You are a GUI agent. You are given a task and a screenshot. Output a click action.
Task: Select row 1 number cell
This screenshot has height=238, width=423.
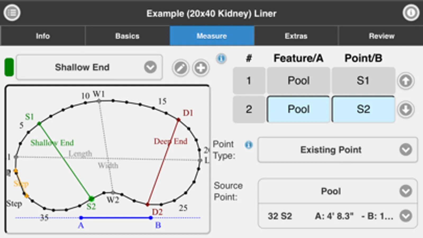(249, 81)
